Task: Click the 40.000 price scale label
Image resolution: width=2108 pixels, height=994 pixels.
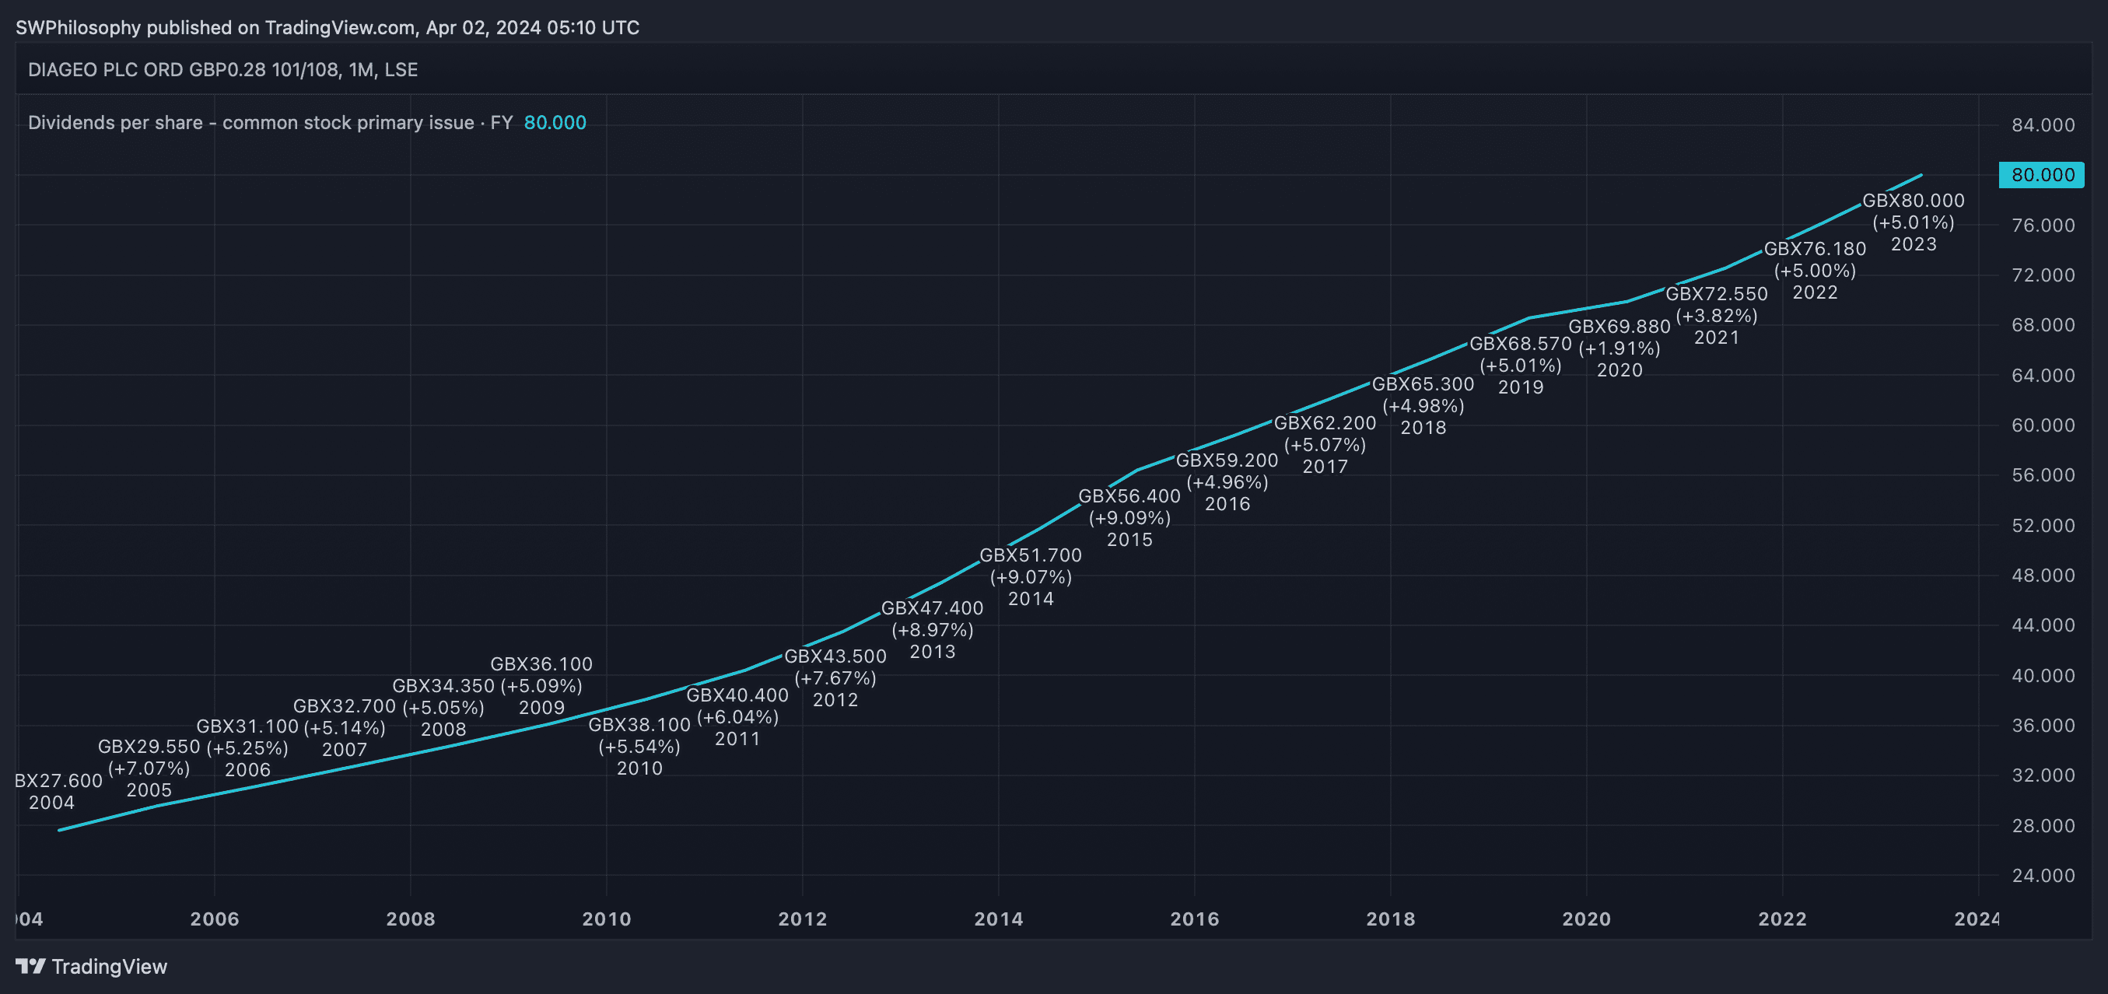Action: point(2043,676)
